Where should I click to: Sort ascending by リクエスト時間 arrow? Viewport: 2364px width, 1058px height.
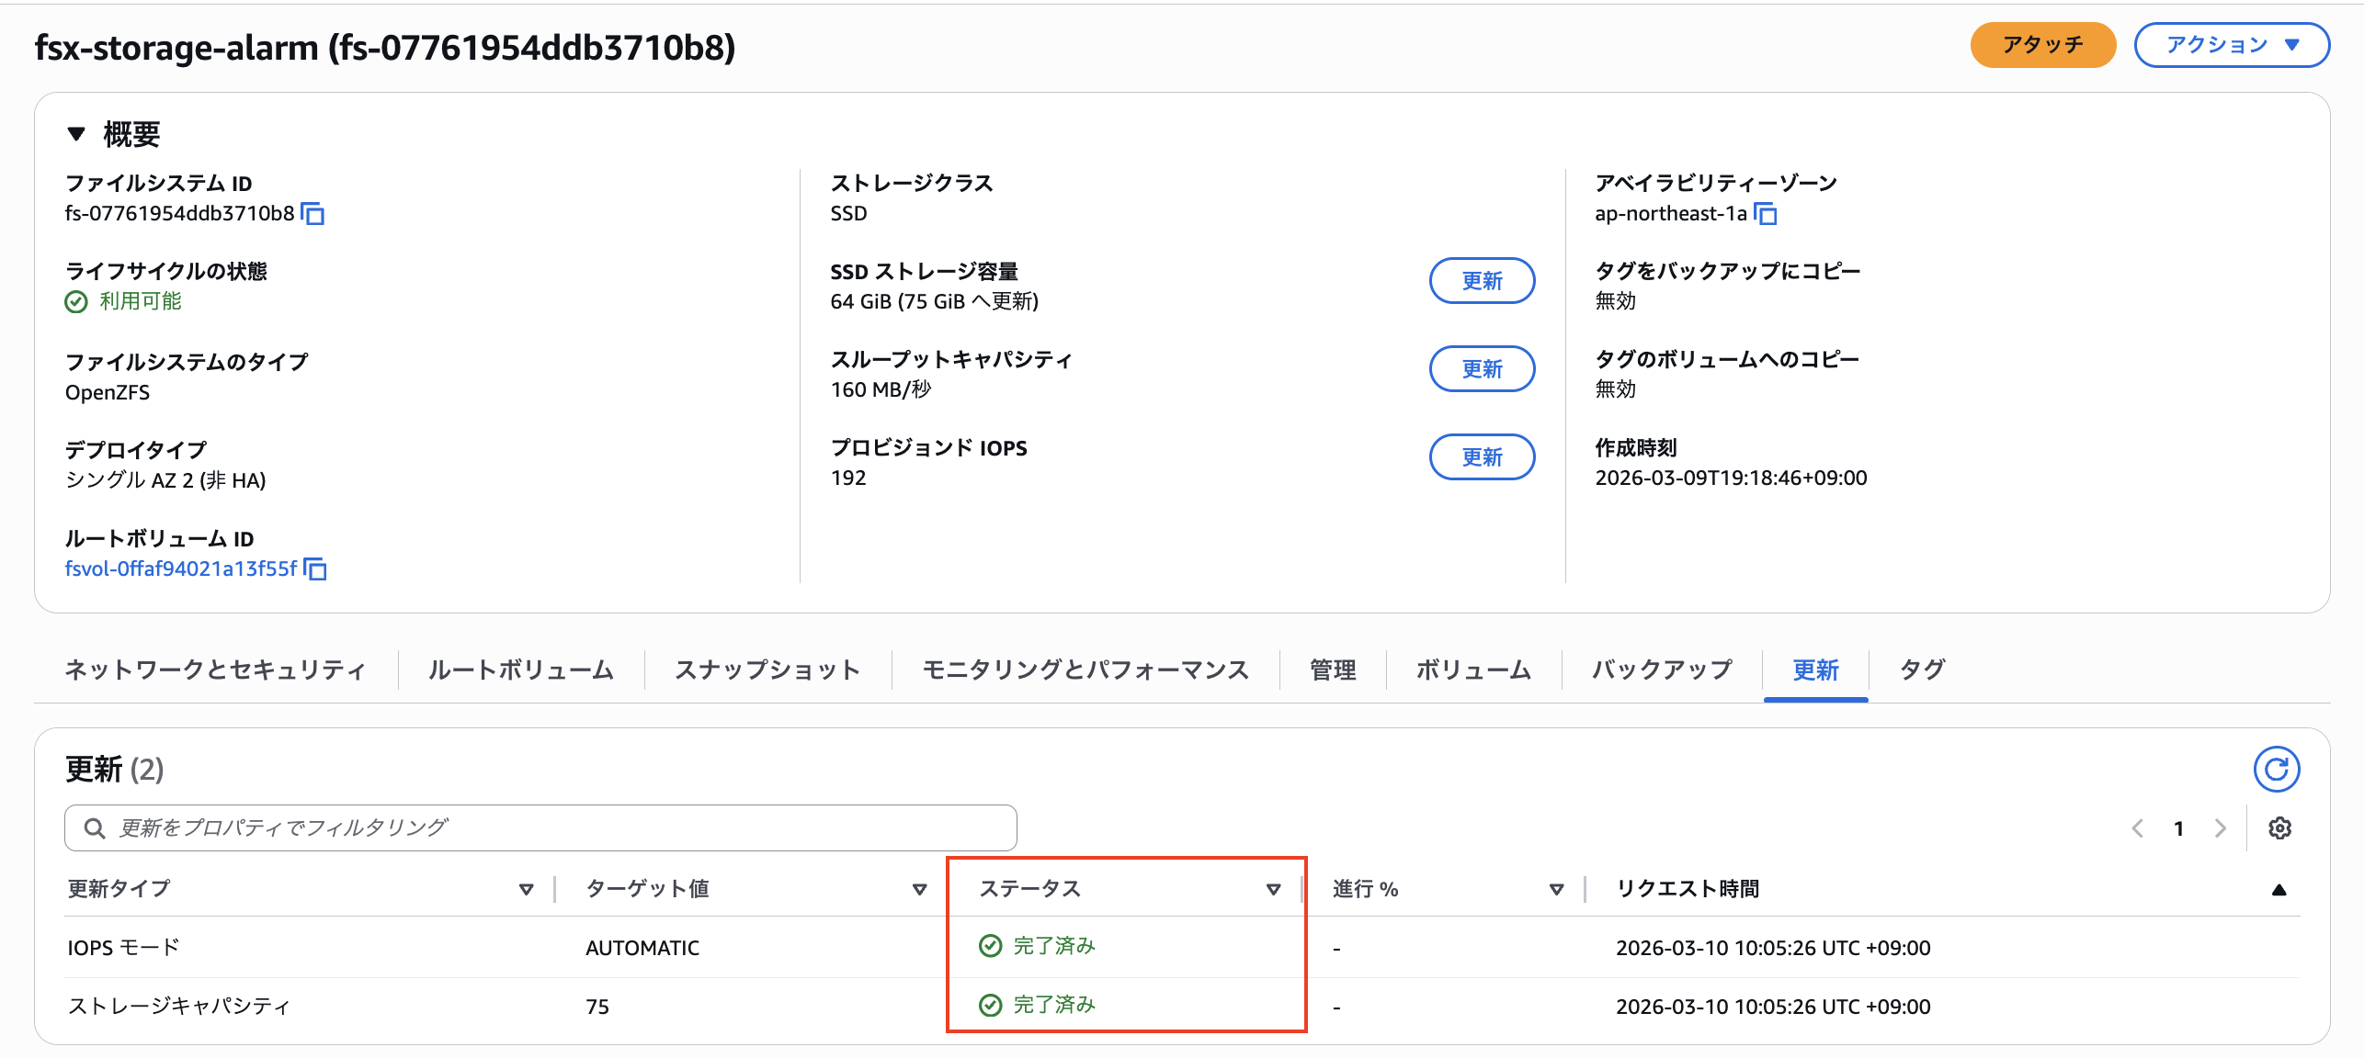tap(2279, 889)
